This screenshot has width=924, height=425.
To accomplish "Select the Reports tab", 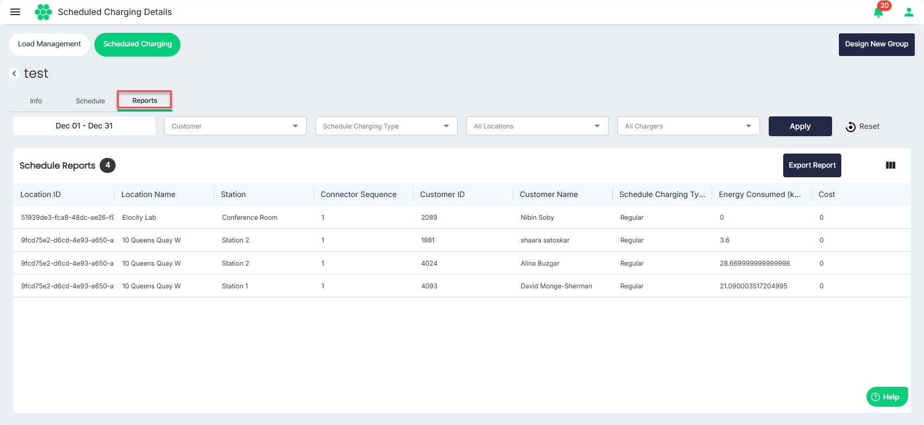I will click(145, 100).
